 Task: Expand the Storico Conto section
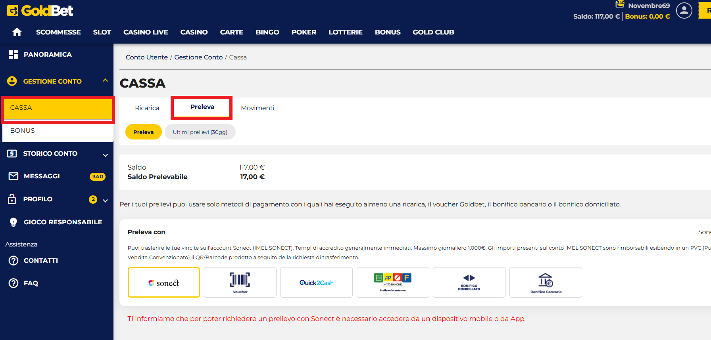[x=105, y=155]
